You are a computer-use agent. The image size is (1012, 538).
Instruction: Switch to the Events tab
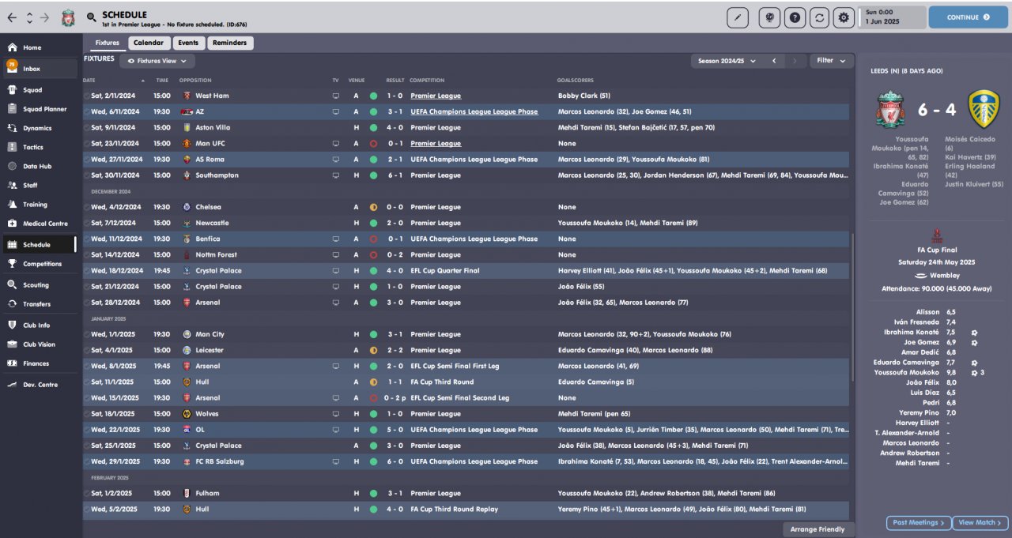pyautogui.click(x=188, y=43)
